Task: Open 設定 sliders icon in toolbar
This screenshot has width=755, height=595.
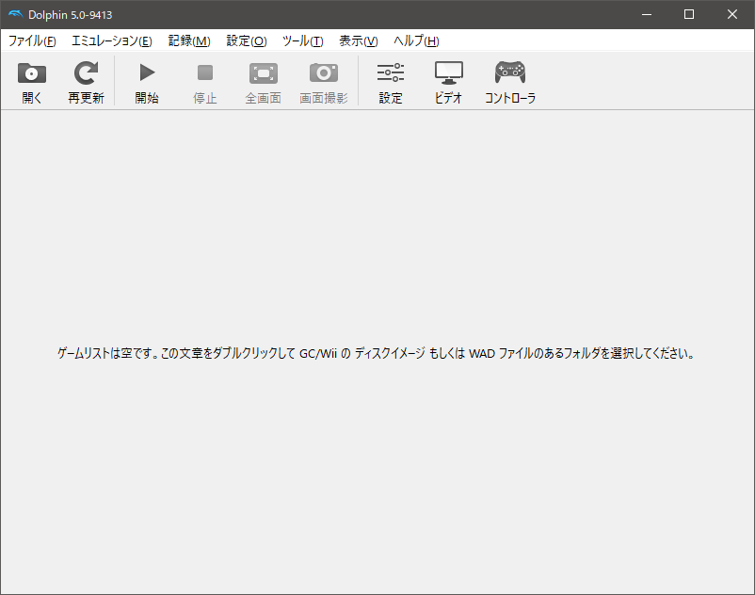Action: tap(391, 72)
